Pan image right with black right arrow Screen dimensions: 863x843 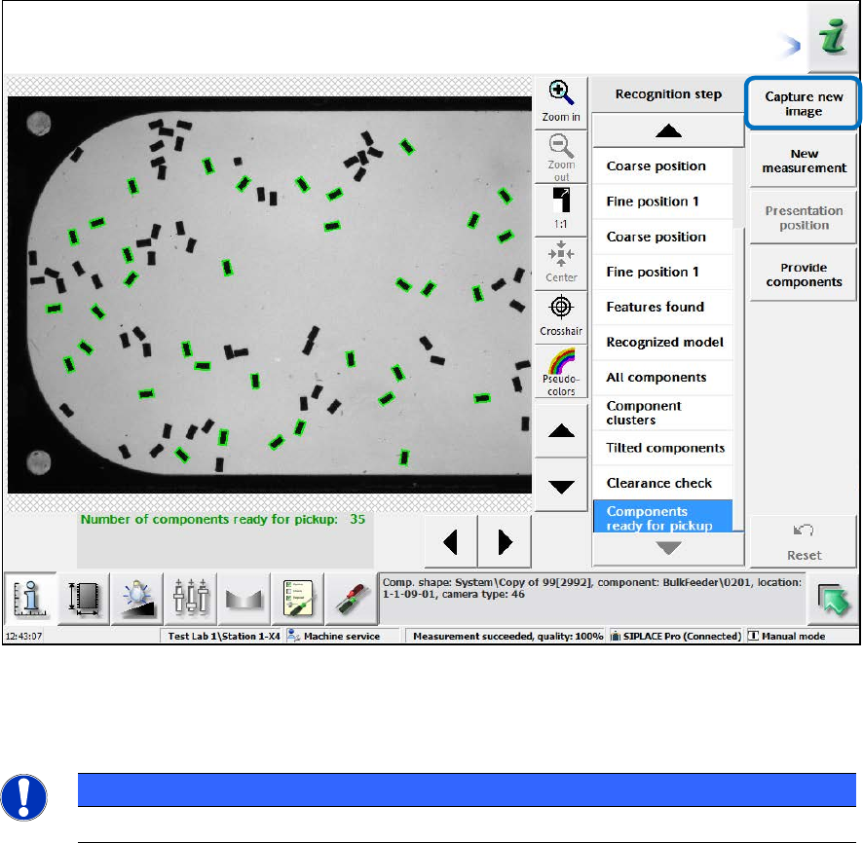pyautogui.click(x=505, y=542)
